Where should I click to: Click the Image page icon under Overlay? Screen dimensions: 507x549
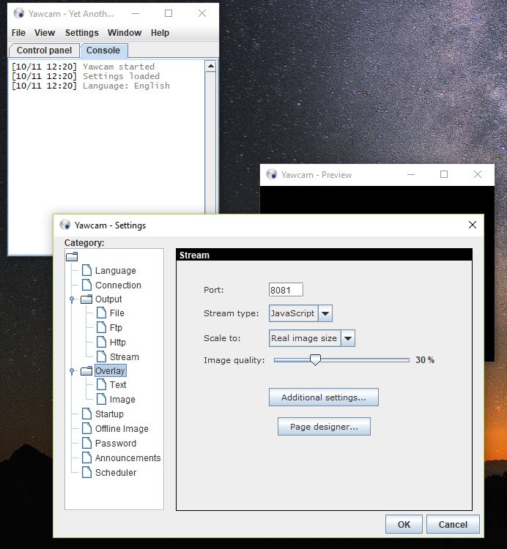pos(101,399)
